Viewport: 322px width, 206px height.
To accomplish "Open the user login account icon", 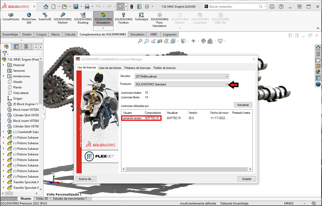I will pos(272,7).
